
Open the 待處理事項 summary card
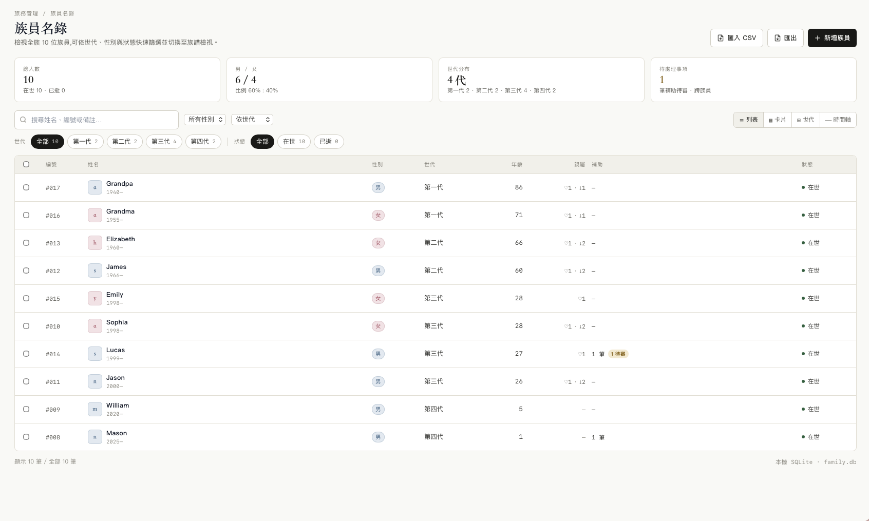click(x=753, y=80)
